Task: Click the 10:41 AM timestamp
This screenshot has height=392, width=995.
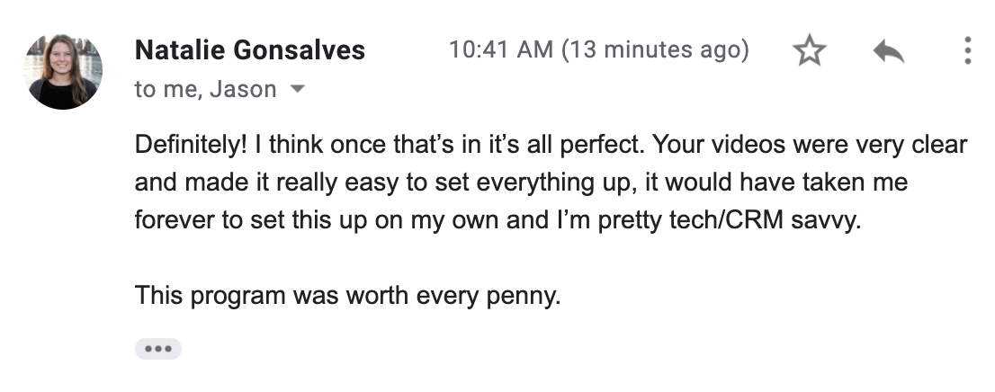Action: [501, 49]
